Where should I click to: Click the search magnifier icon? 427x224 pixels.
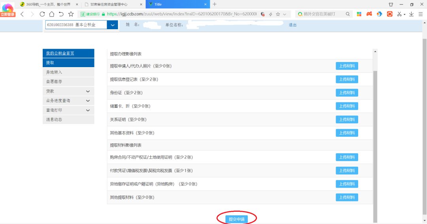click(348, 14)
